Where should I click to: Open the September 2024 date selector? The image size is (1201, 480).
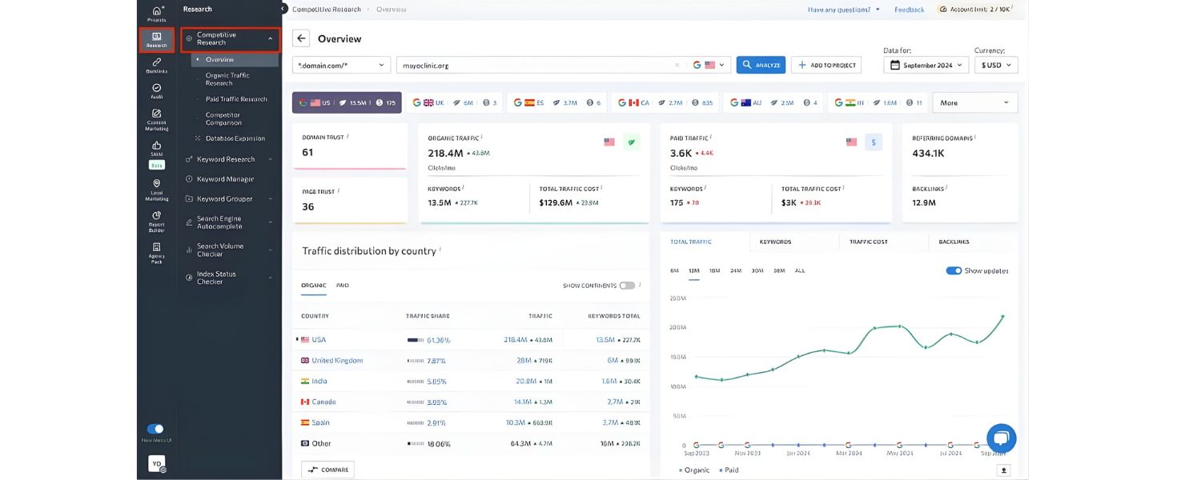point(926,65)
